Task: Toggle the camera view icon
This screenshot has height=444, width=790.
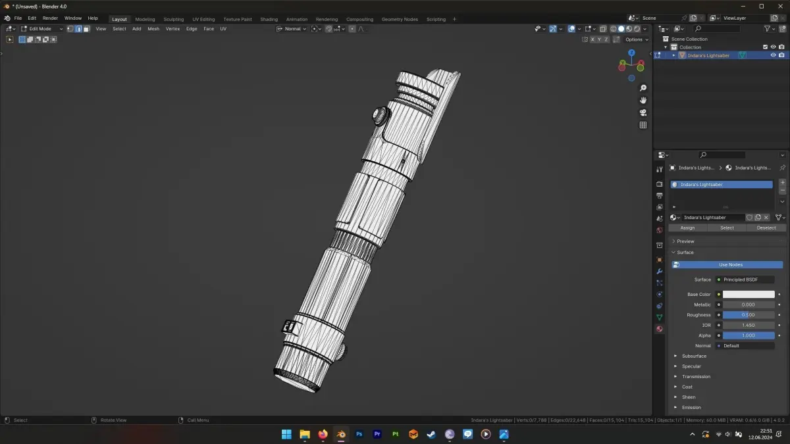Action: click(643, 112)
